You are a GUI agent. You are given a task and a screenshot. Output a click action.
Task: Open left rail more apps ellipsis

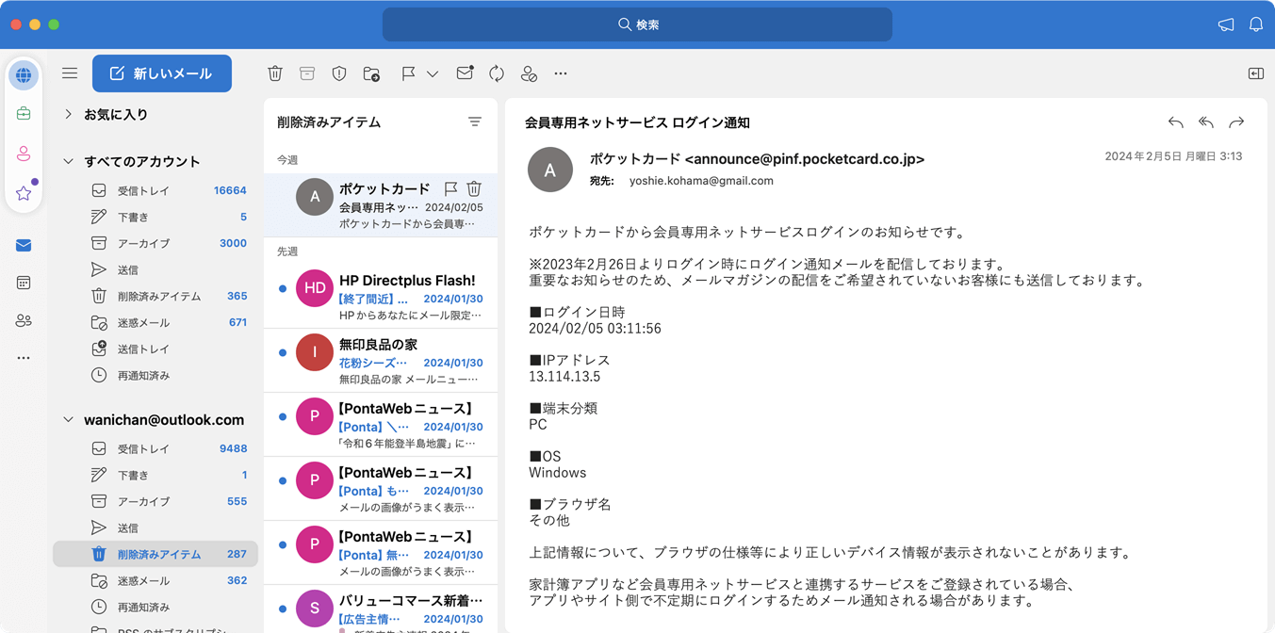[x=24, y=358]
